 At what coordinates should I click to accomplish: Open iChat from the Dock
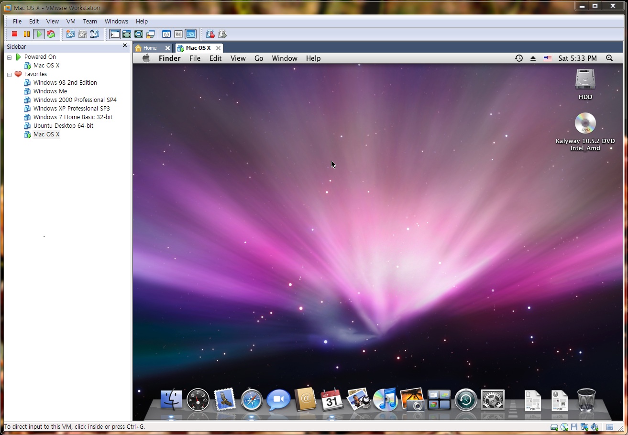coord(278,399)
